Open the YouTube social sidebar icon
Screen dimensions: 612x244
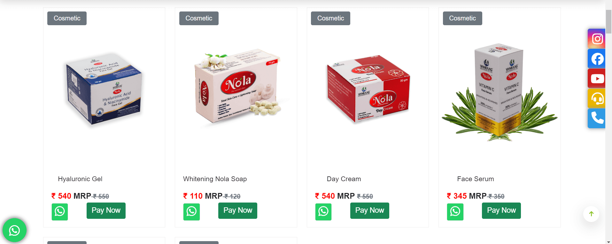pyautogui.click(x=597, y=78)
